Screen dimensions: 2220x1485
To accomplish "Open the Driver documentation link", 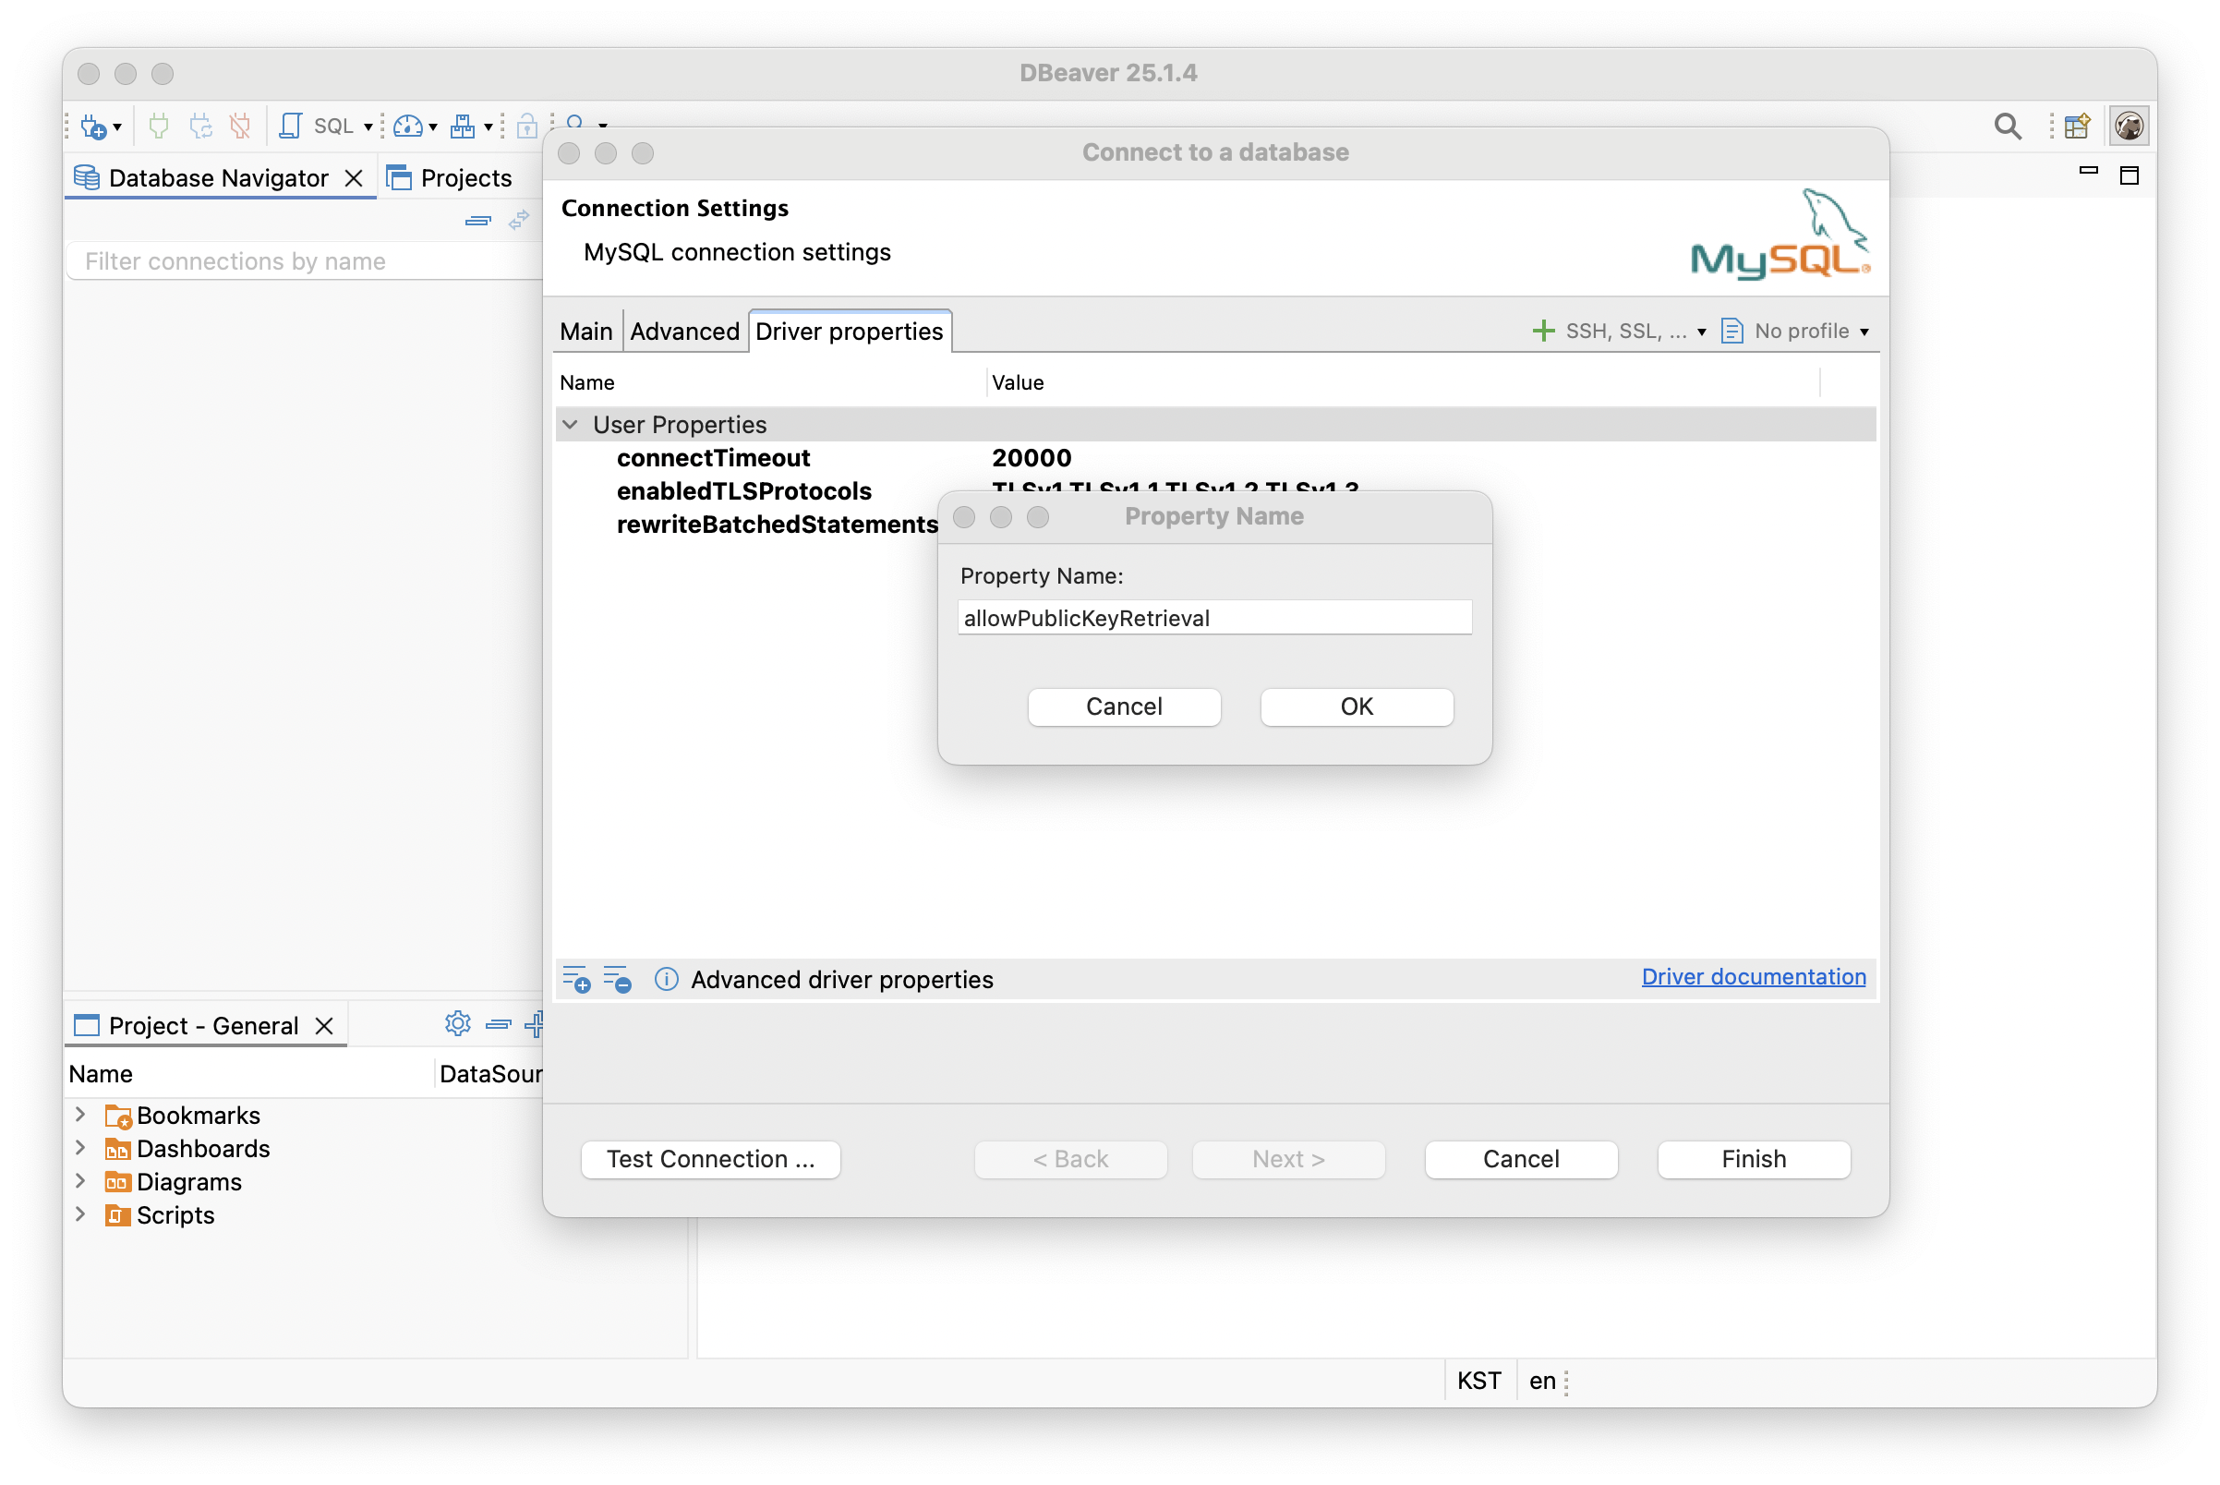I will (x=1753, y=976).
